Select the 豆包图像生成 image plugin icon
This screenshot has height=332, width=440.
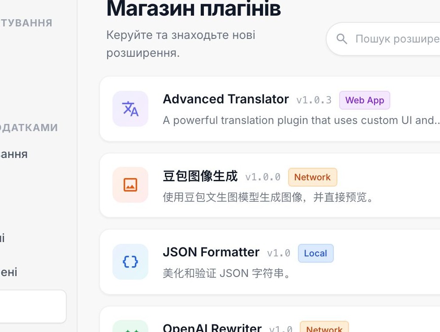coord(130,185)
